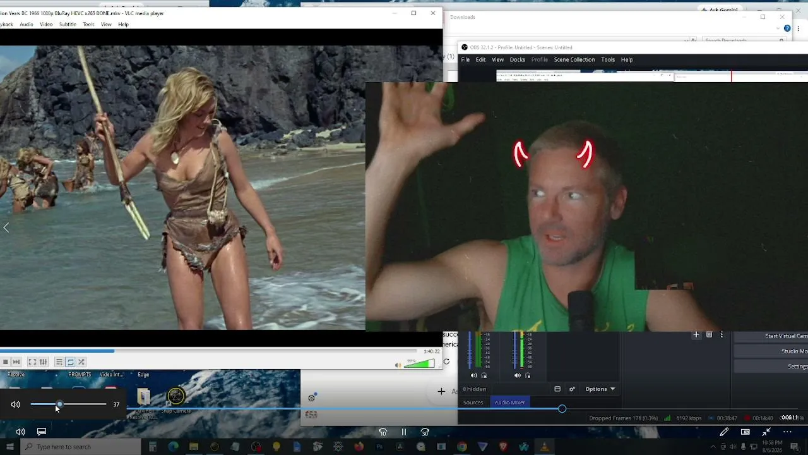Open Google Chrome from the taskbar
This screenshot has width=808, height=455.
[462, 447]
